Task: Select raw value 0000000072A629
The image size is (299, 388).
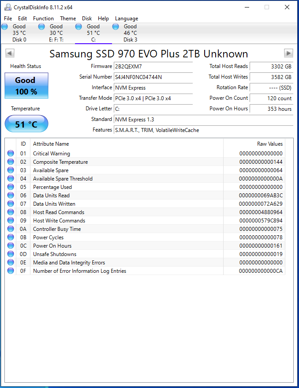Action: pyautogui.click(x=261, y=204)
